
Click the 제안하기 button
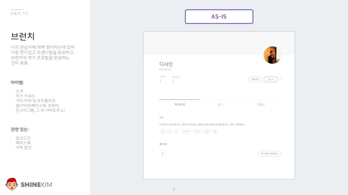click(255, 79)
